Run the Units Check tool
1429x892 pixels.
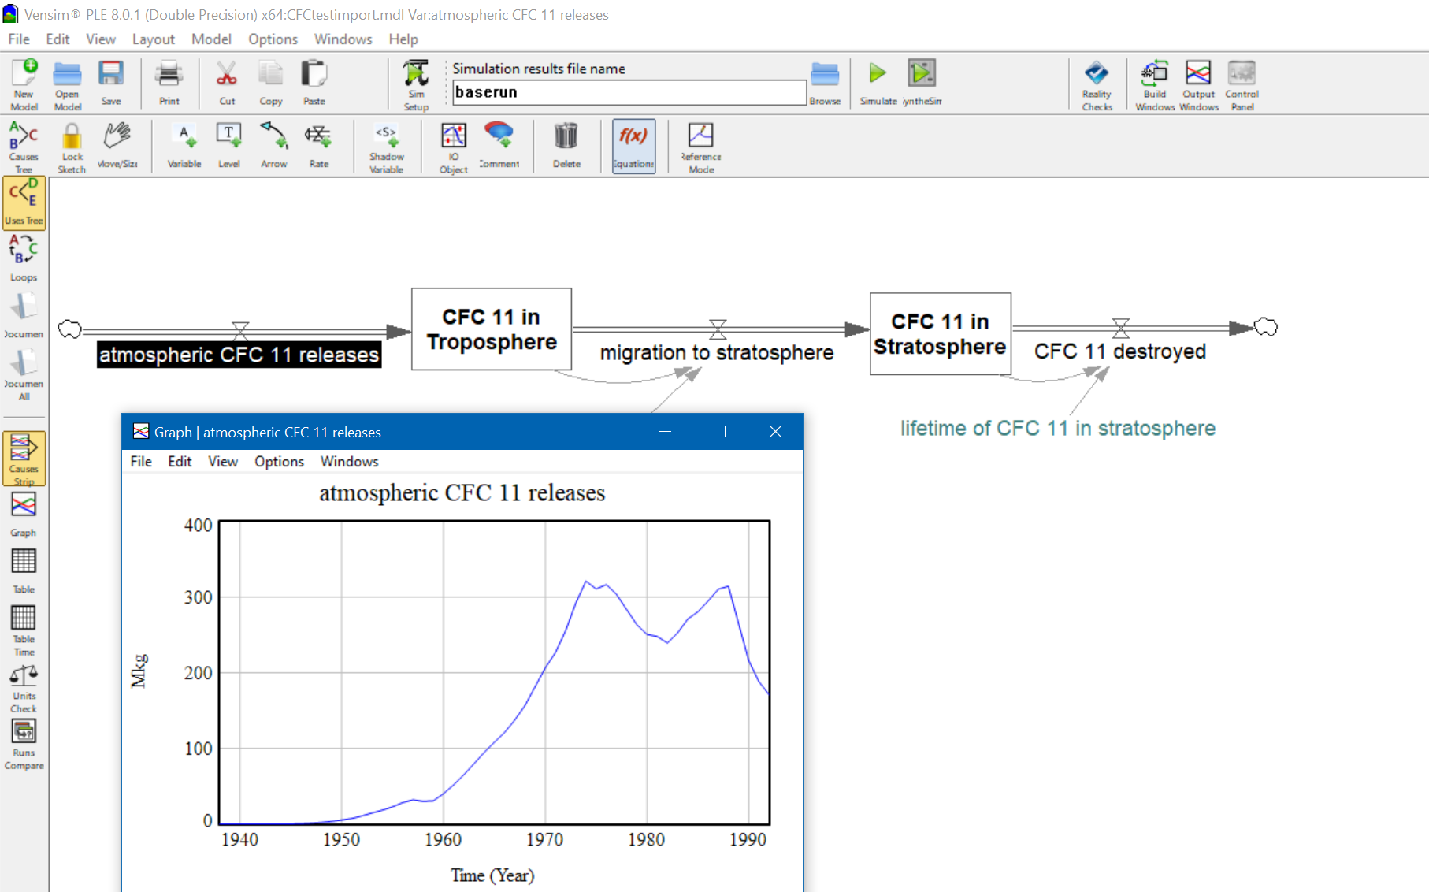[x=24, y=688]
